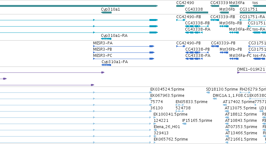
Task: Click the CG42490 gene label
Action: click(185, 3)
